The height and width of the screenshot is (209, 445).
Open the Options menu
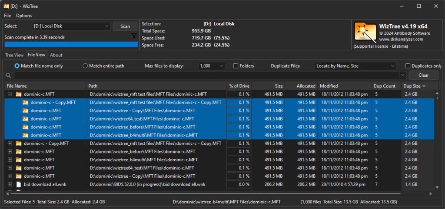pyautogui.click(x=24, y=16)
